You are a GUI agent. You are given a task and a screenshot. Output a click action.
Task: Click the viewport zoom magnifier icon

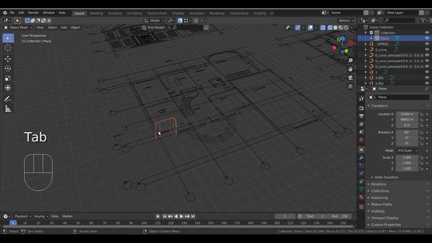click(x=350, y=60)
